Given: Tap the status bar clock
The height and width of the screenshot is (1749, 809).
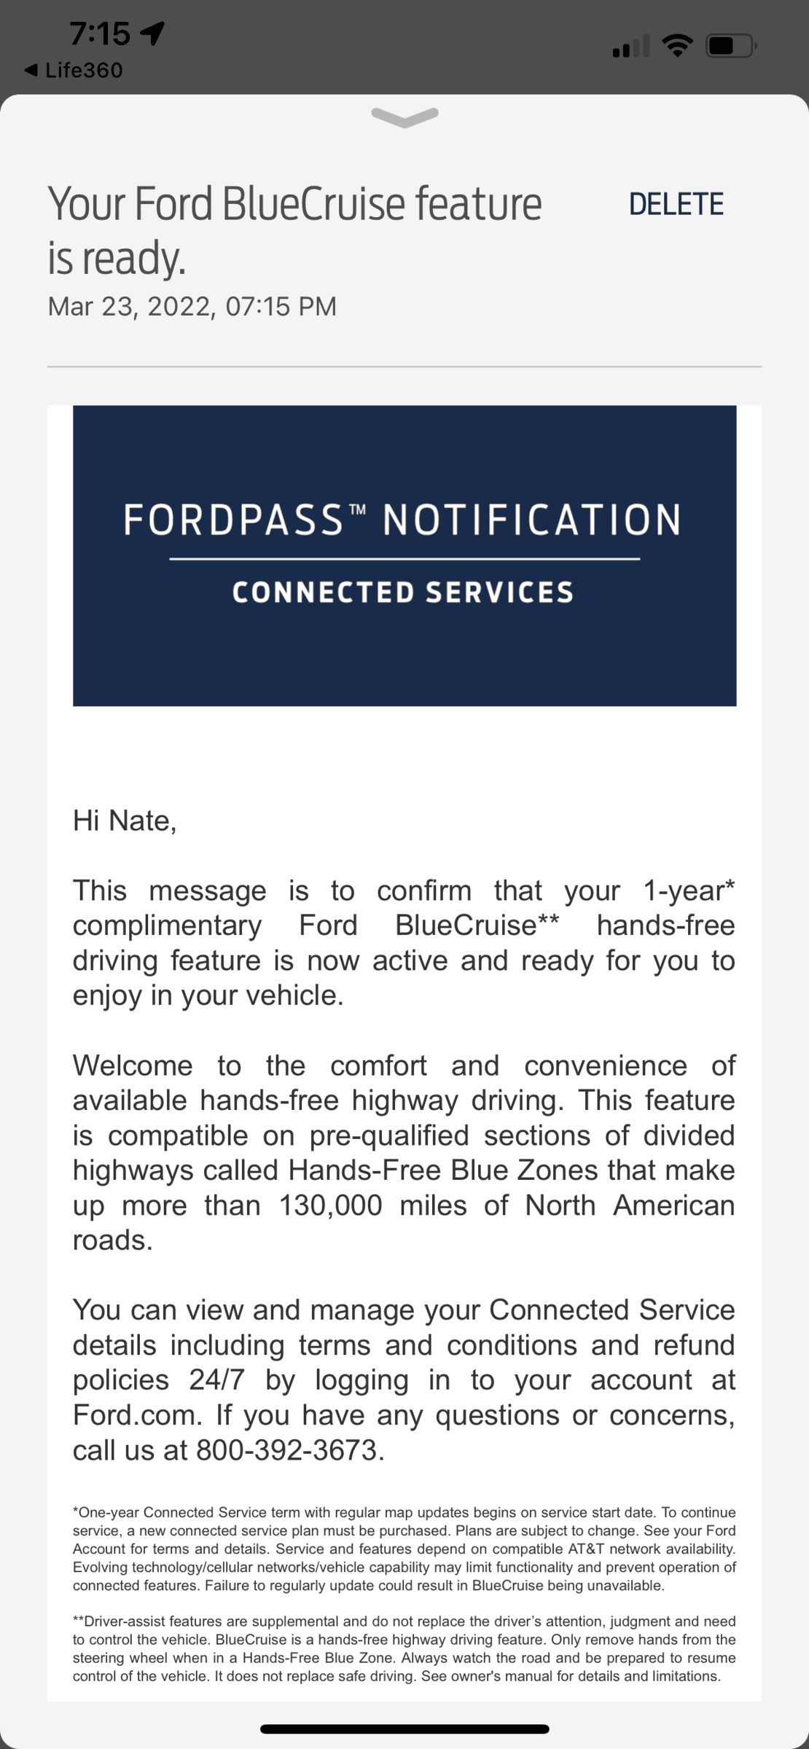Looking at the screenshot, I should click(x=100, y=33).
